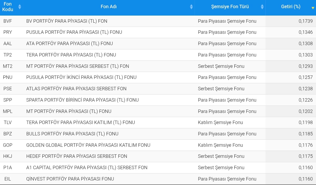This screenshot has height=185, width=316.
Task: Open TERA PORTFÖY PARA PİYASASI (TL) FONU
Action: pyautogui.click(x=71, y=55)
